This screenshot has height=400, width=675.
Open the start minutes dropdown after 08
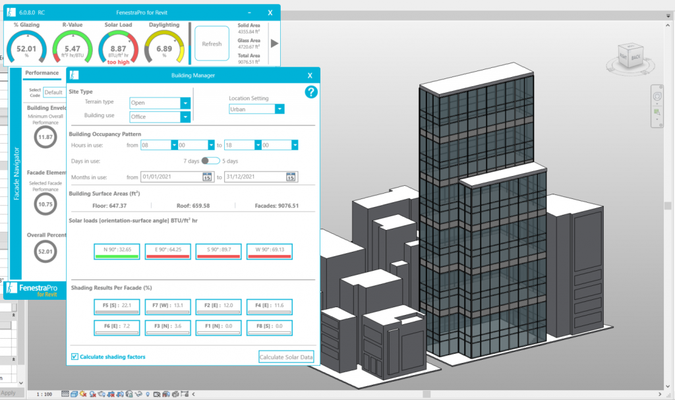pos(211,145)
